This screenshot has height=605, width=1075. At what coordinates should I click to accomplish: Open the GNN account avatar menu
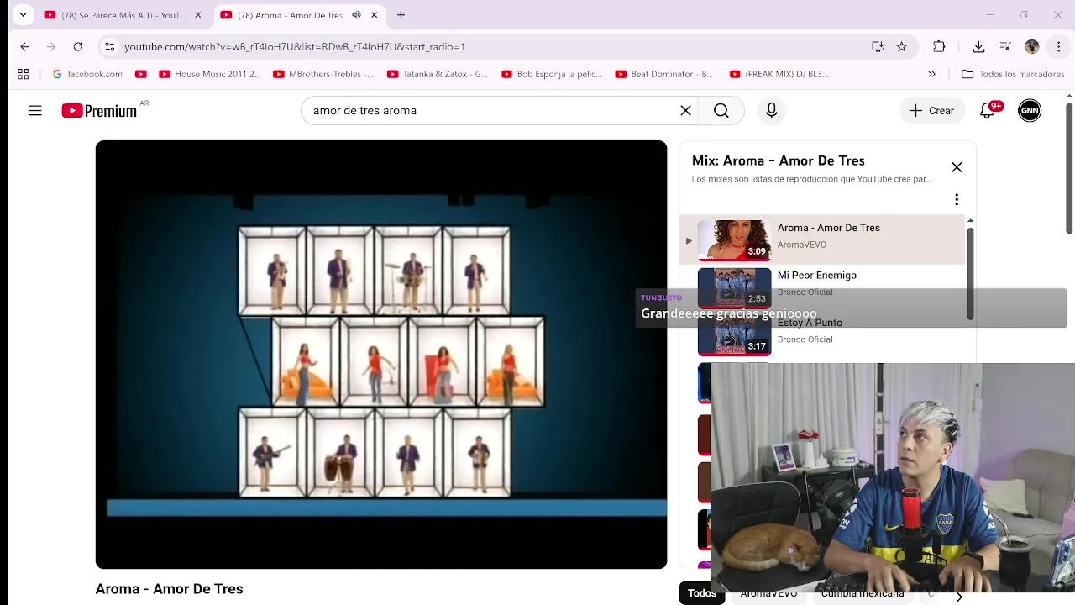(1030, 110)
